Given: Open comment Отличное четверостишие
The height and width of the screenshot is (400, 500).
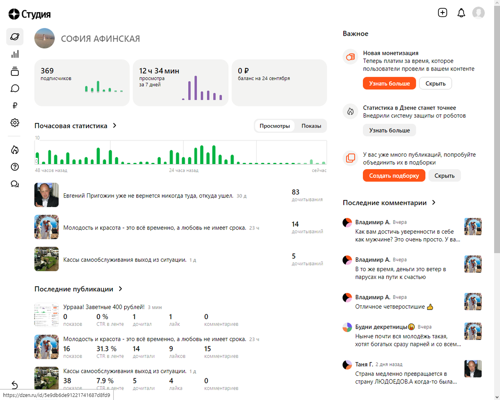Looking at the screenshot, I should tap(394, 307).
